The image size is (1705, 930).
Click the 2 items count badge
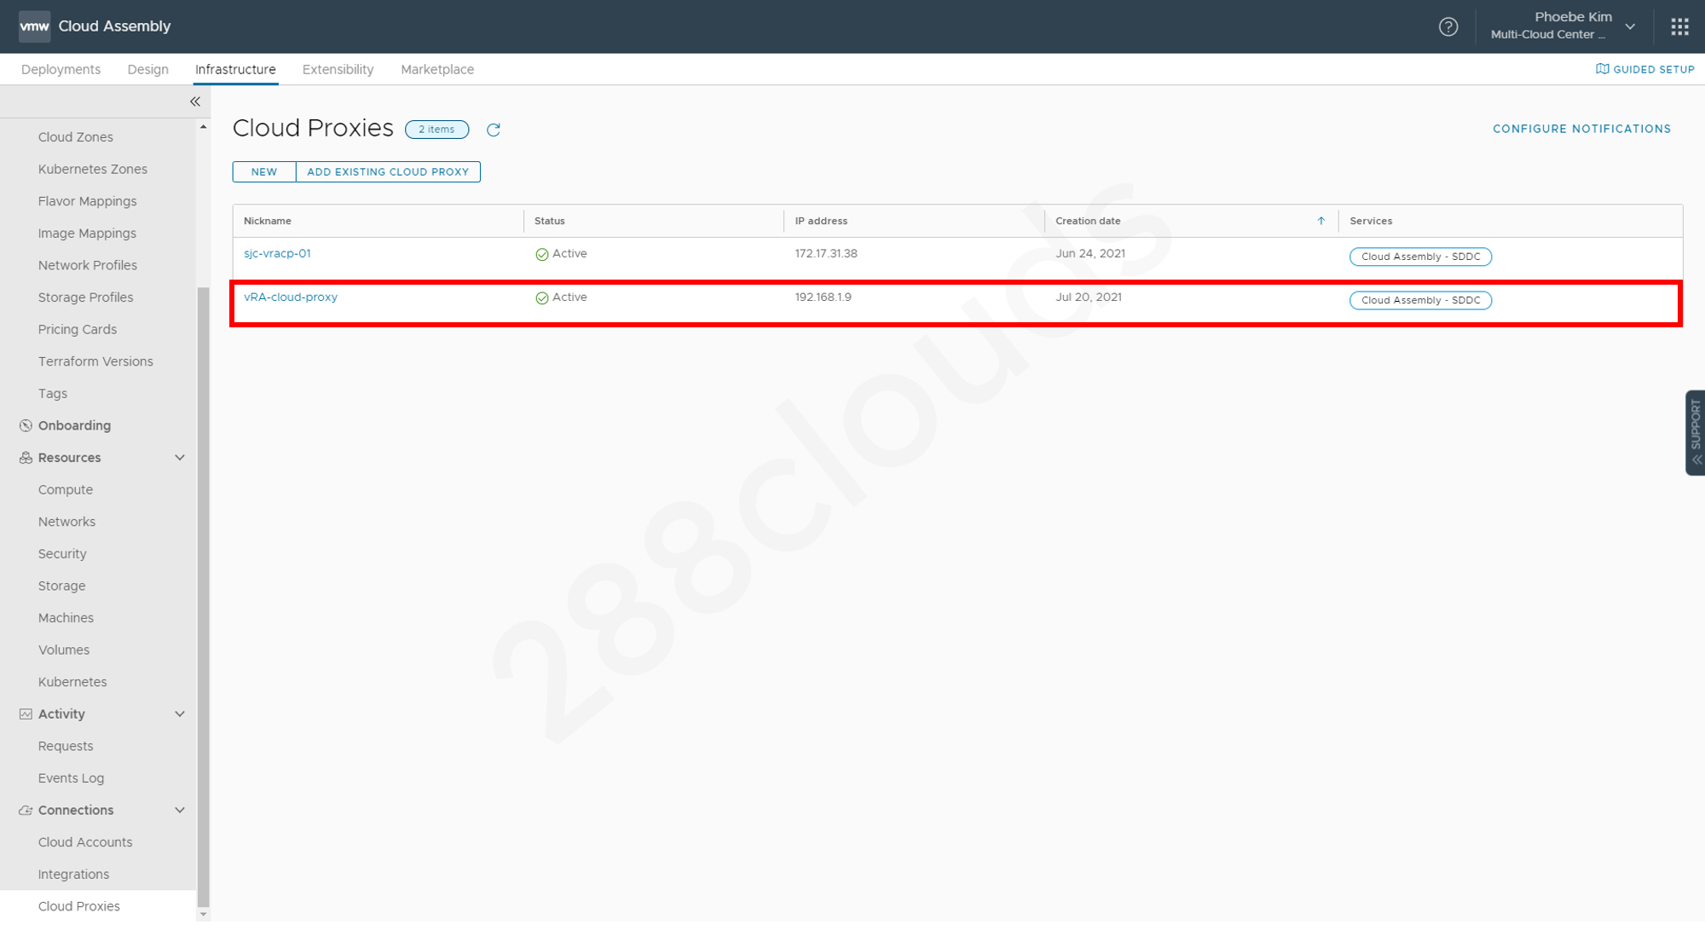click(x=436, y=130)
